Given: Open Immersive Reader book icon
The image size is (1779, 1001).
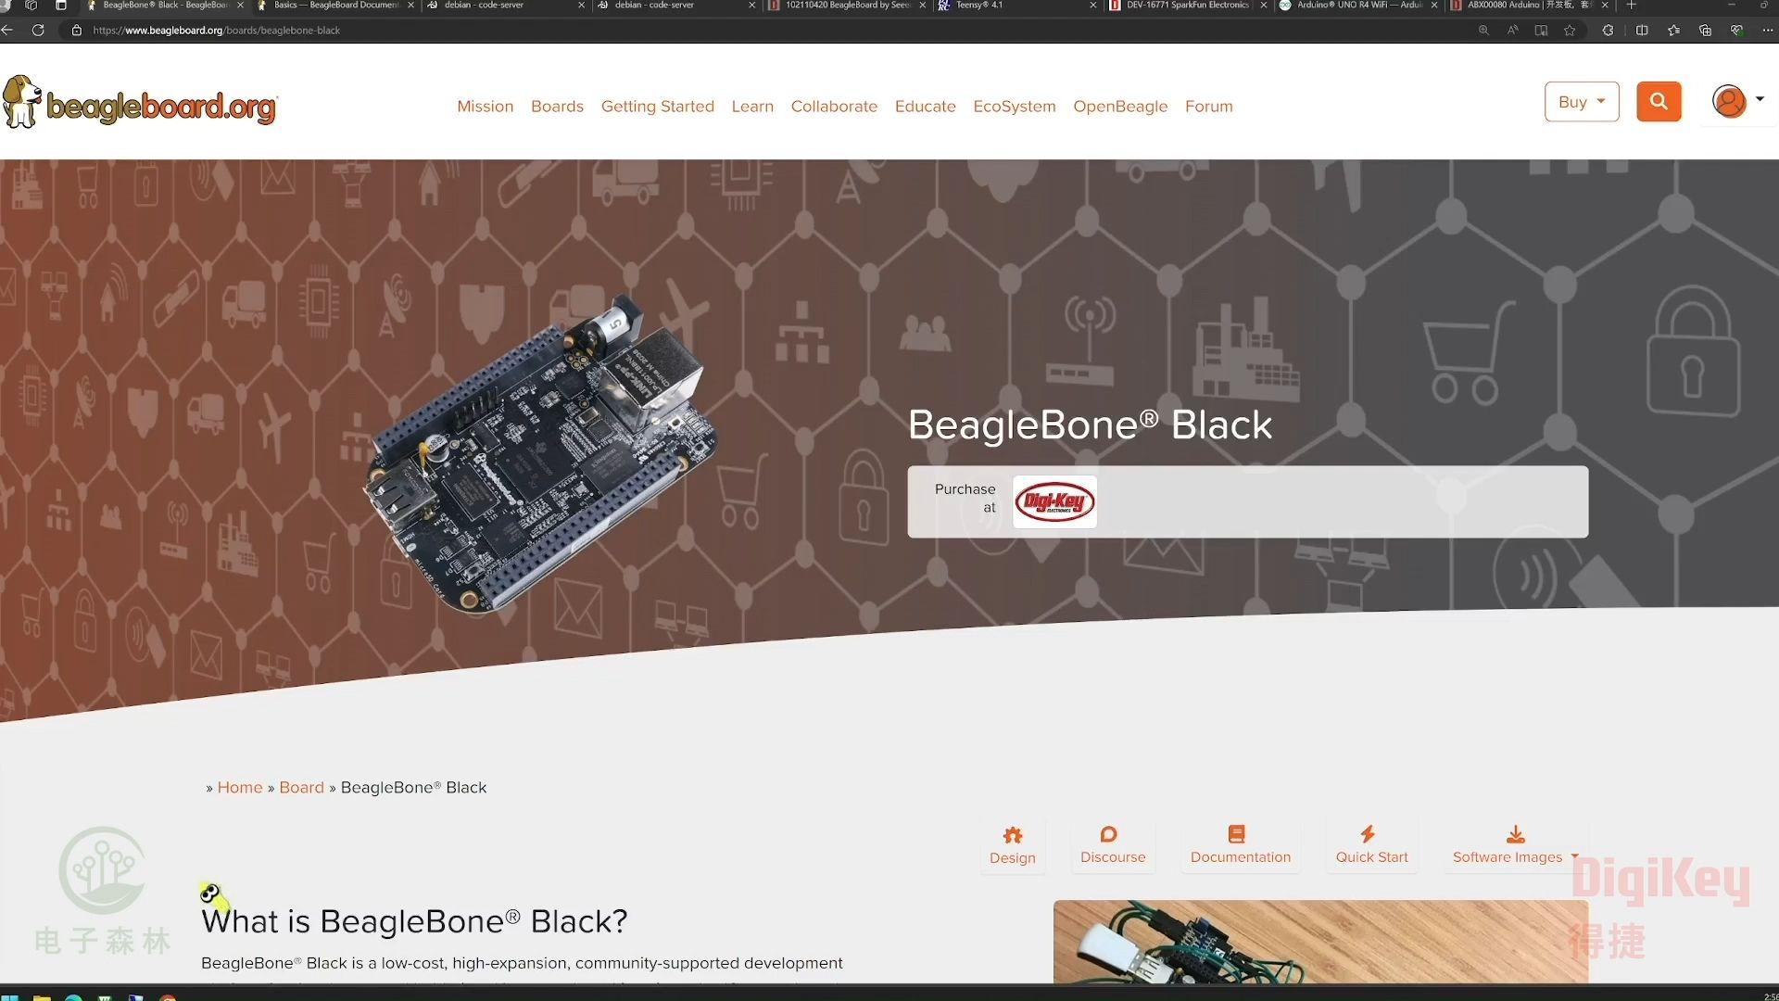Looking at the screenshot, I should click(x=1541, y=30).
